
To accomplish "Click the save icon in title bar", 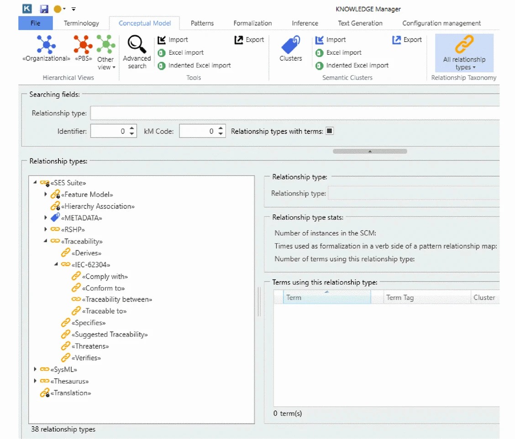I will point(44,9).
